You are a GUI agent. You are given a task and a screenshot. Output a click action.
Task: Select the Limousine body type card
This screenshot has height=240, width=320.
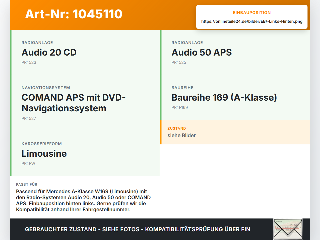click(85, 154)
